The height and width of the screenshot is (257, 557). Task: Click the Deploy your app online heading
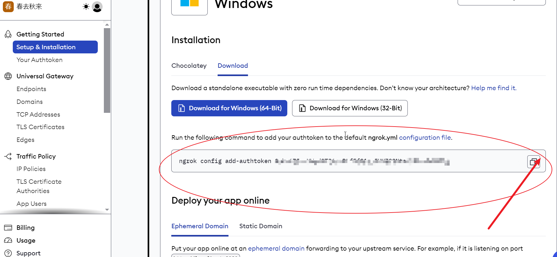click(220, 200)
